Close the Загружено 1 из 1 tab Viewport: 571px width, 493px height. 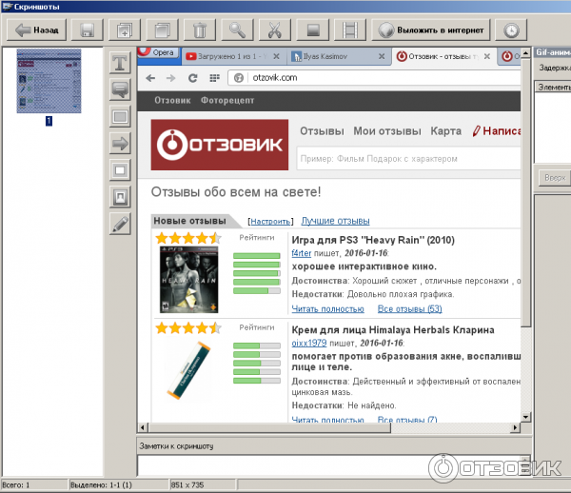click(276, 56)
